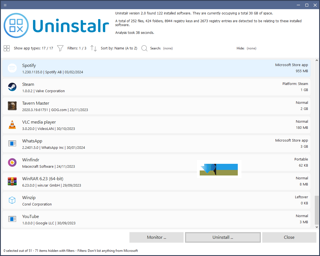Image resolution: width=320 pixels, height=256 pixels.
Task: Click the Macecraft Software details line
Action: [x=49, y=166]
